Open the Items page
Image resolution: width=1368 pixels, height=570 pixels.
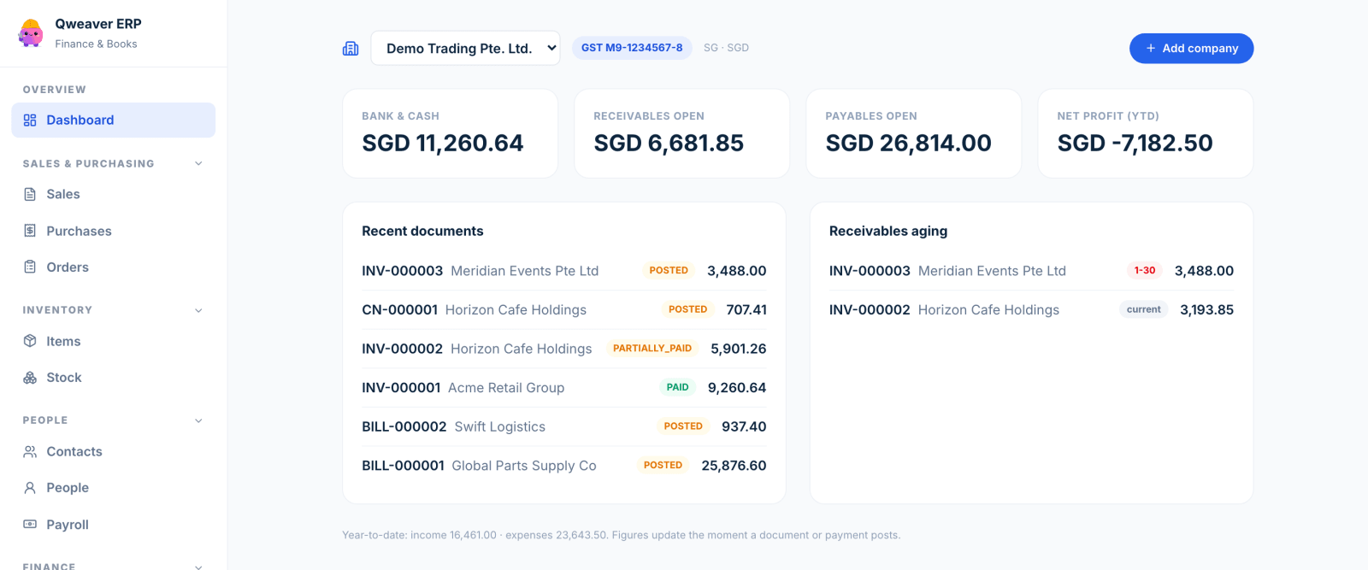tap(113, 341)
